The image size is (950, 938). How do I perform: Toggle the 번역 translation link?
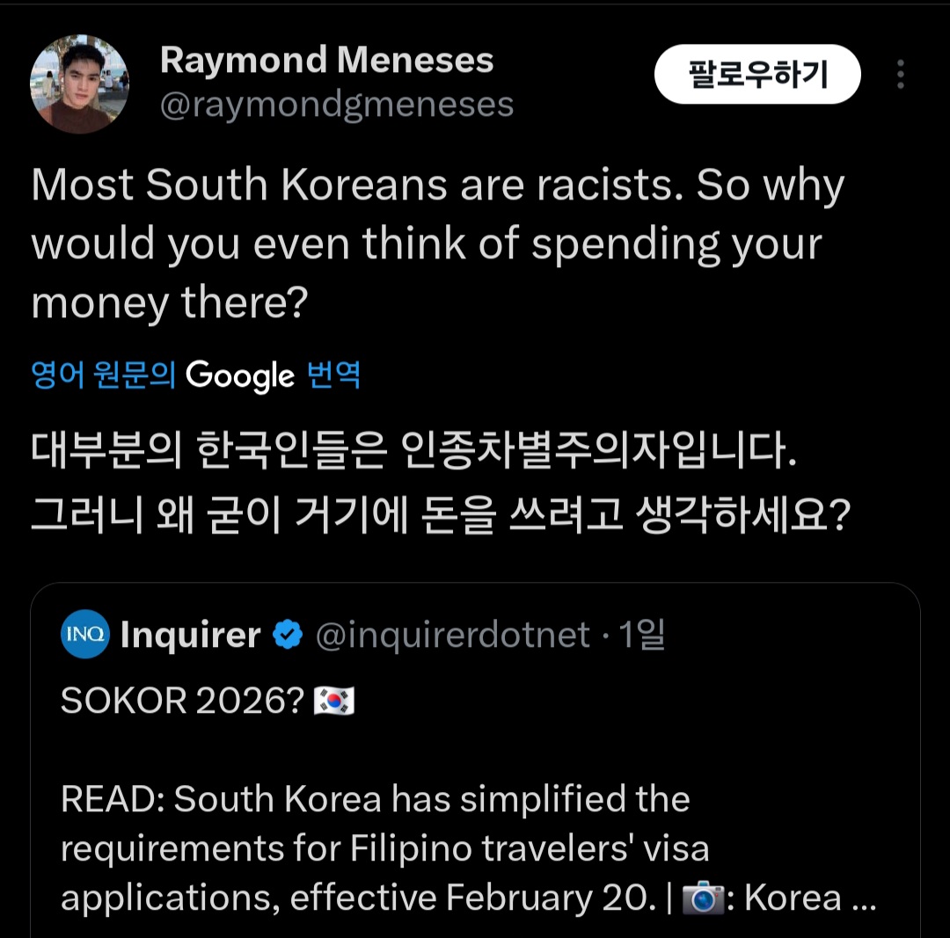coord(333,375)
